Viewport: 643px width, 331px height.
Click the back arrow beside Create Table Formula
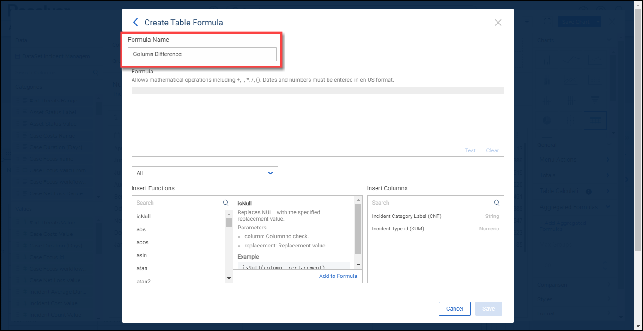[135, 22]
